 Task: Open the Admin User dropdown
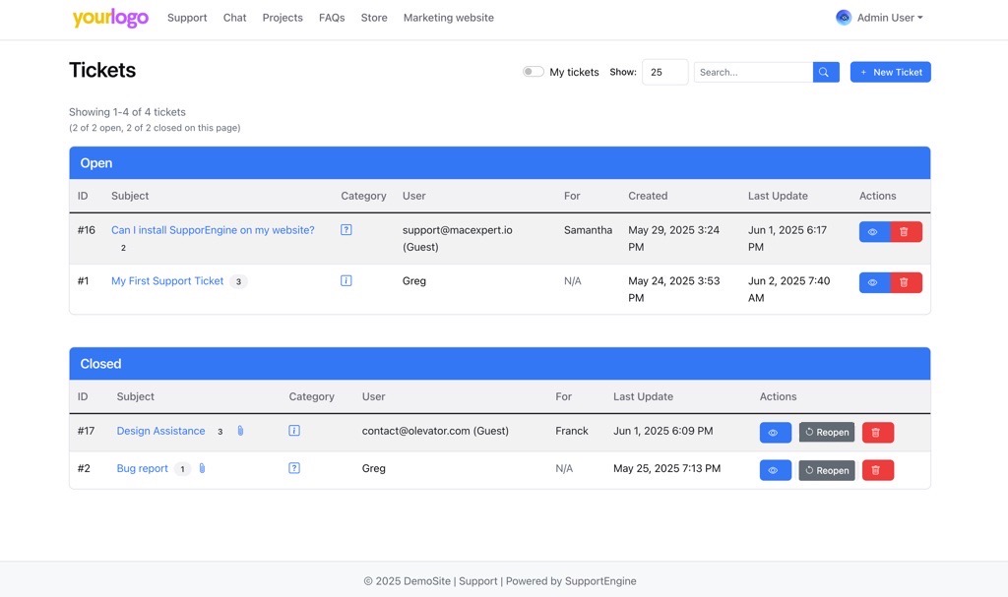pyautogui.click(x=879, y=17)
